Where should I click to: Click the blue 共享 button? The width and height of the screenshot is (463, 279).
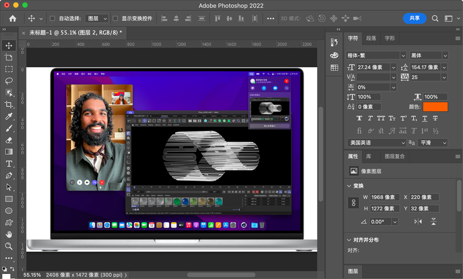coord(414,19)
